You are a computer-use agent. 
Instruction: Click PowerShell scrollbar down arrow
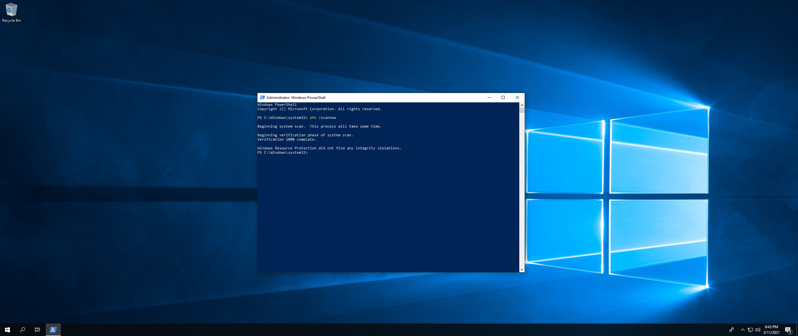click(x=522, y=270)
